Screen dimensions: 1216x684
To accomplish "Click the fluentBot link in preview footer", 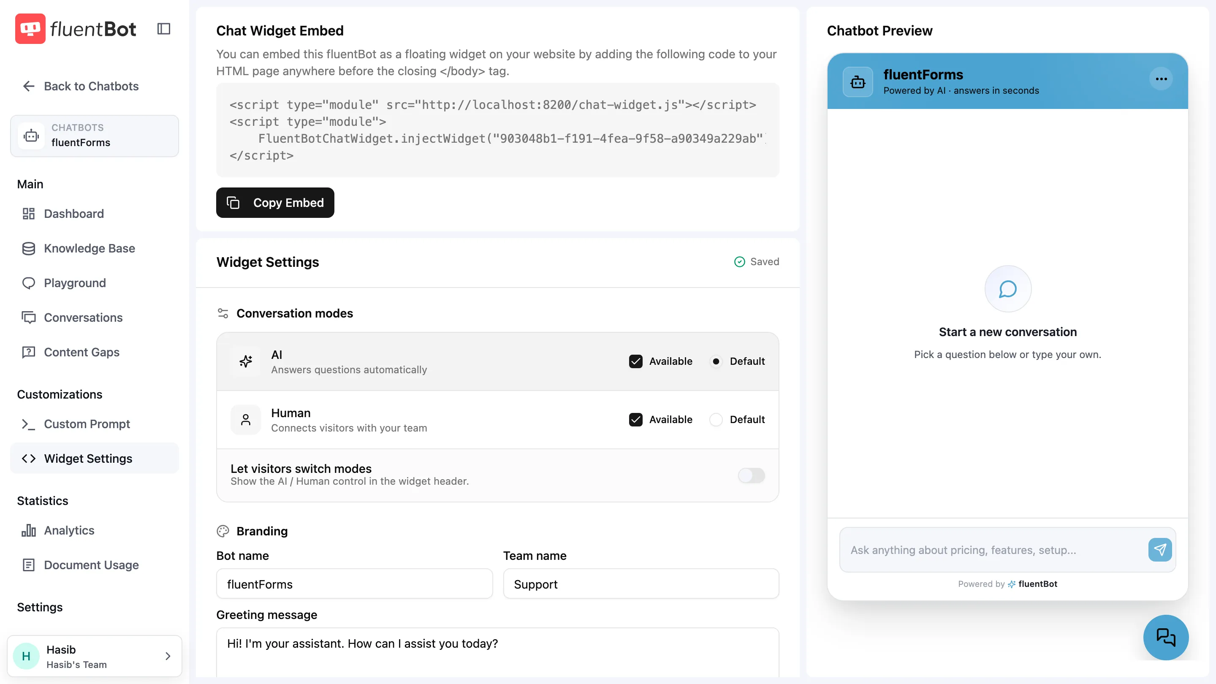I will 1032,584.
